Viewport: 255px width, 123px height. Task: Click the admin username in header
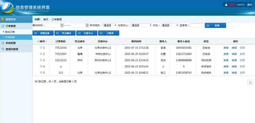pos(241,4)
